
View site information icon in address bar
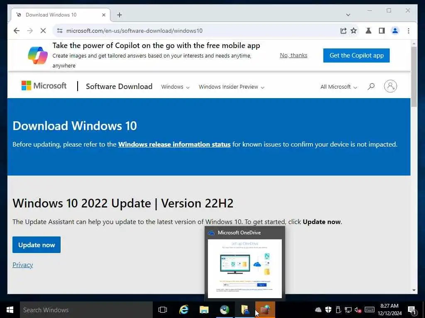point(60,31)
